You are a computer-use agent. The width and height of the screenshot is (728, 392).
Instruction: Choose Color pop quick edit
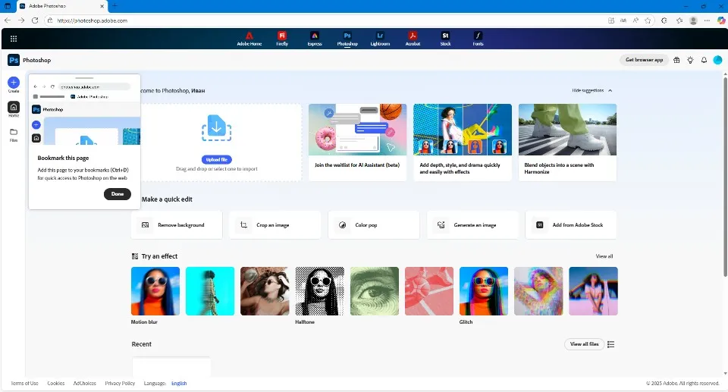[x=373, y=224]
